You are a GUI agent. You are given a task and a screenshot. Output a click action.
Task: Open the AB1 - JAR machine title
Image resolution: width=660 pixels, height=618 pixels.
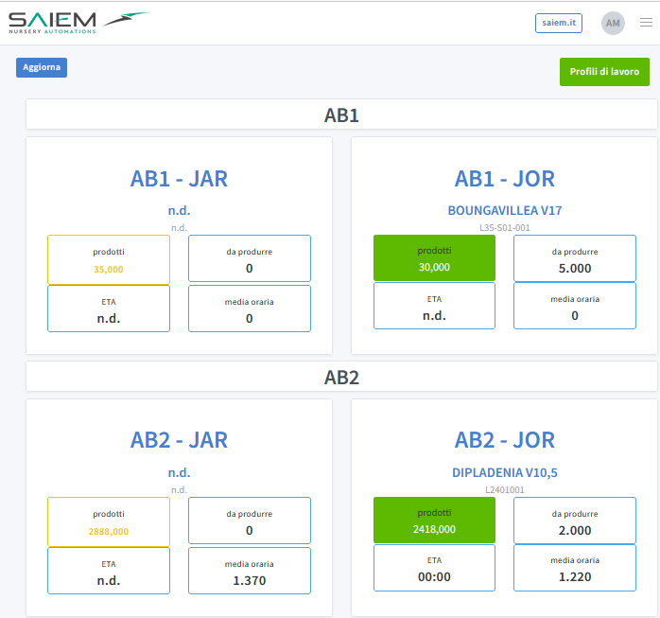(x=179, y=179)
